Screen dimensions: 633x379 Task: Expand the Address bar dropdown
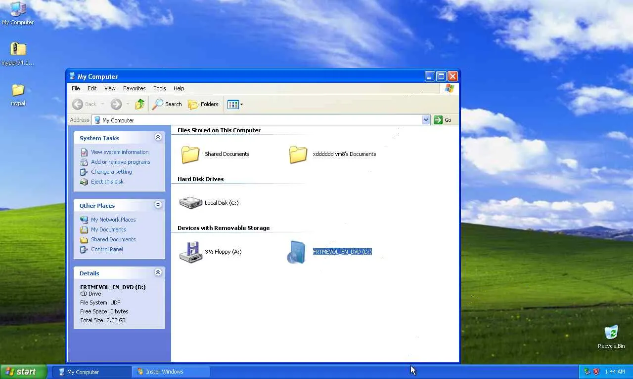(x=426, y=120)
